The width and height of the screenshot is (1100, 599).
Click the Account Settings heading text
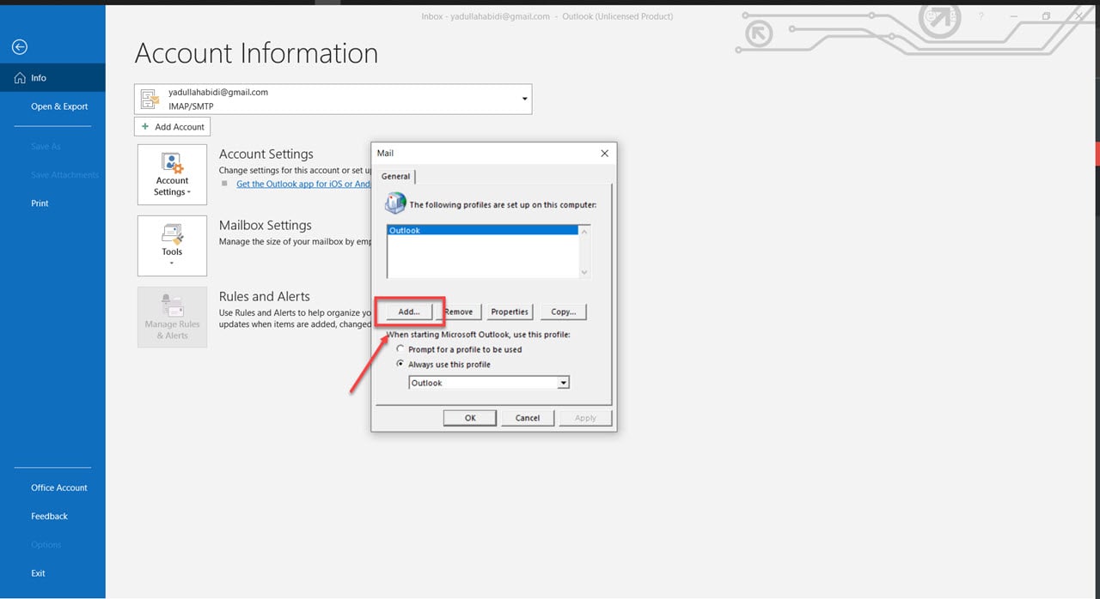point(266,154)
